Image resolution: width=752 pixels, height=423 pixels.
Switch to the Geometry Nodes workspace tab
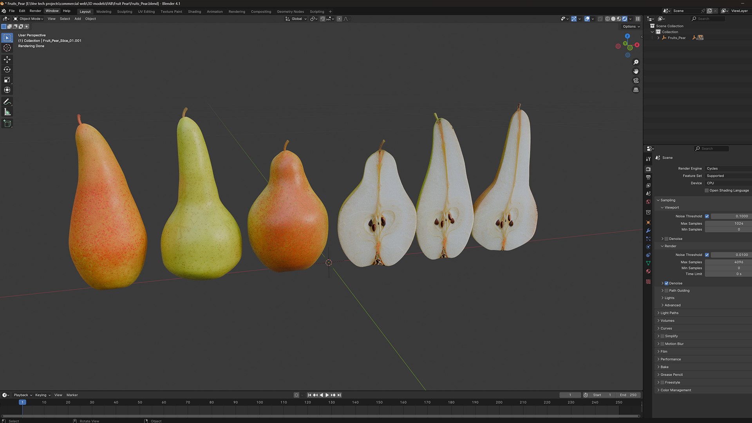click(x=290, y=11)
